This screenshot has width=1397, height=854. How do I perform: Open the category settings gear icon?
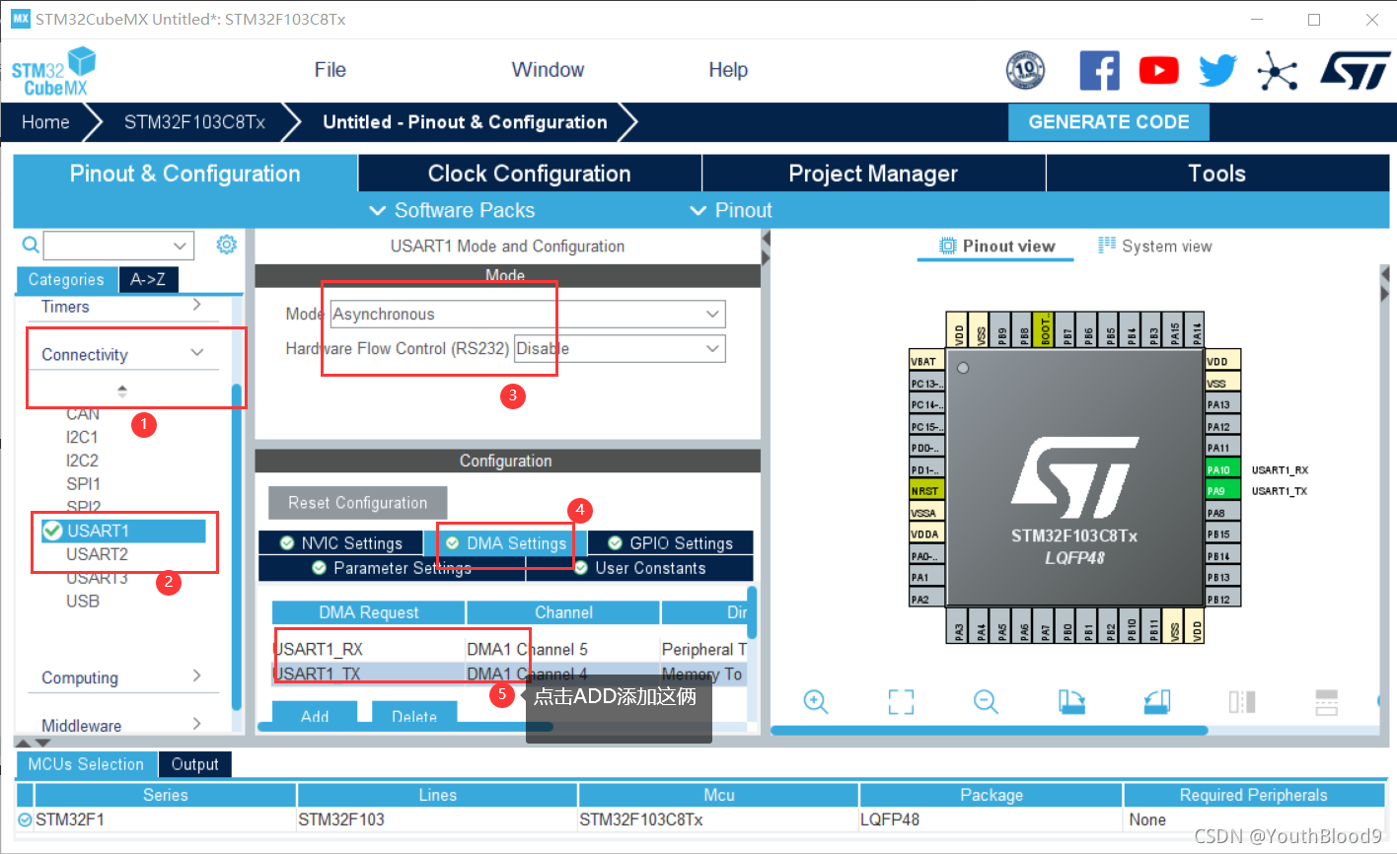[227, 245]
